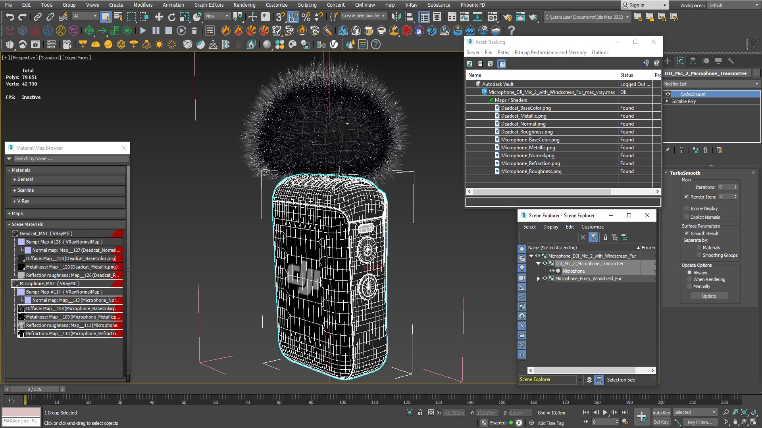Select the Move transform tool

[159, 17]
